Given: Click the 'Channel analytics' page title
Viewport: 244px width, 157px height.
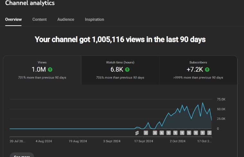Looking at the screenshot, I should click(30, 3).
